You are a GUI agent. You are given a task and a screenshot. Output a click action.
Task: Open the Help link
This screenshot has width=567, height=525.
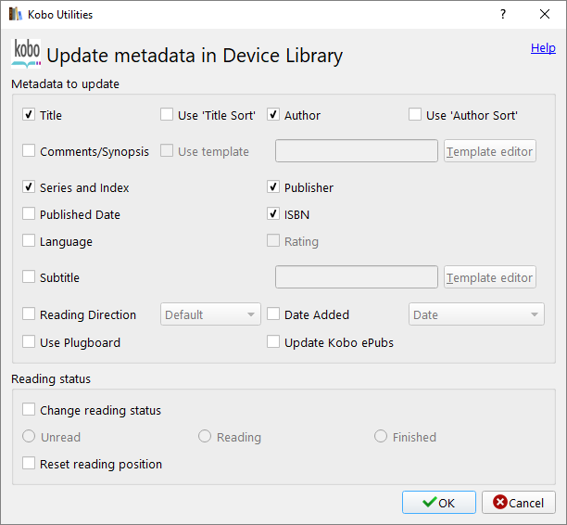(543, 48)
